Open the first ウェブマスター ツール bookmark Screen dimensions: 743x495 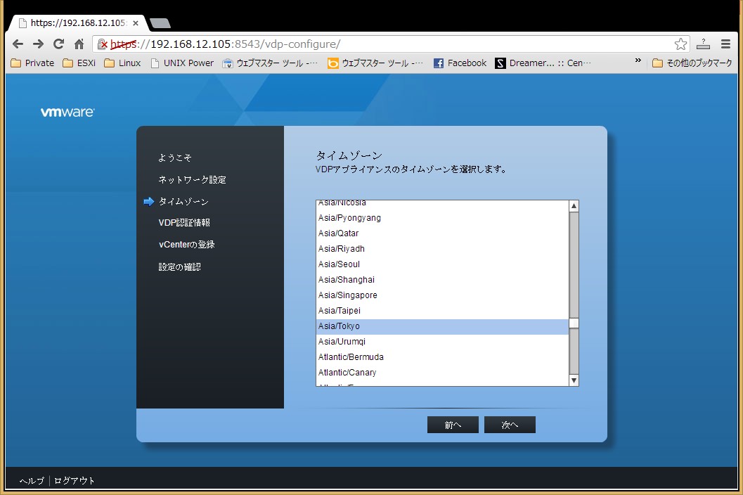tap(270, 63)
